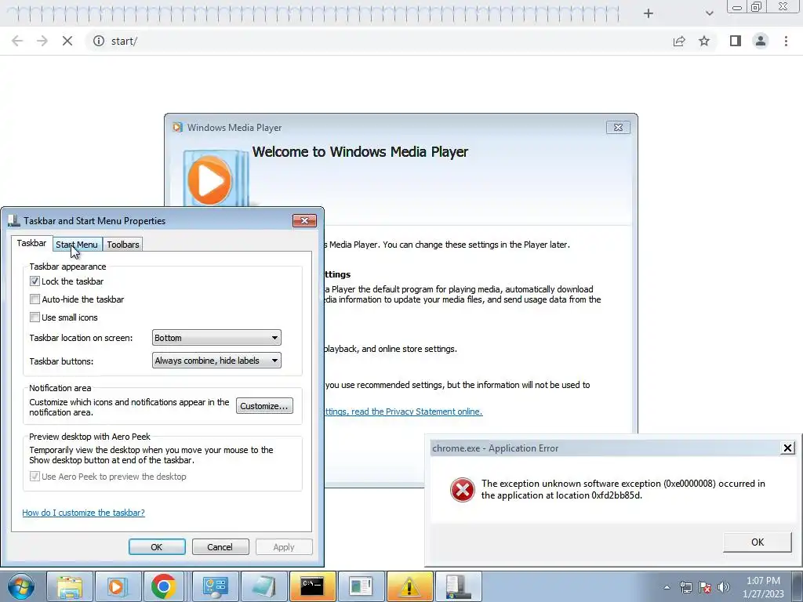
Task: View site information icon in address bar
Action: coord(98,41)
